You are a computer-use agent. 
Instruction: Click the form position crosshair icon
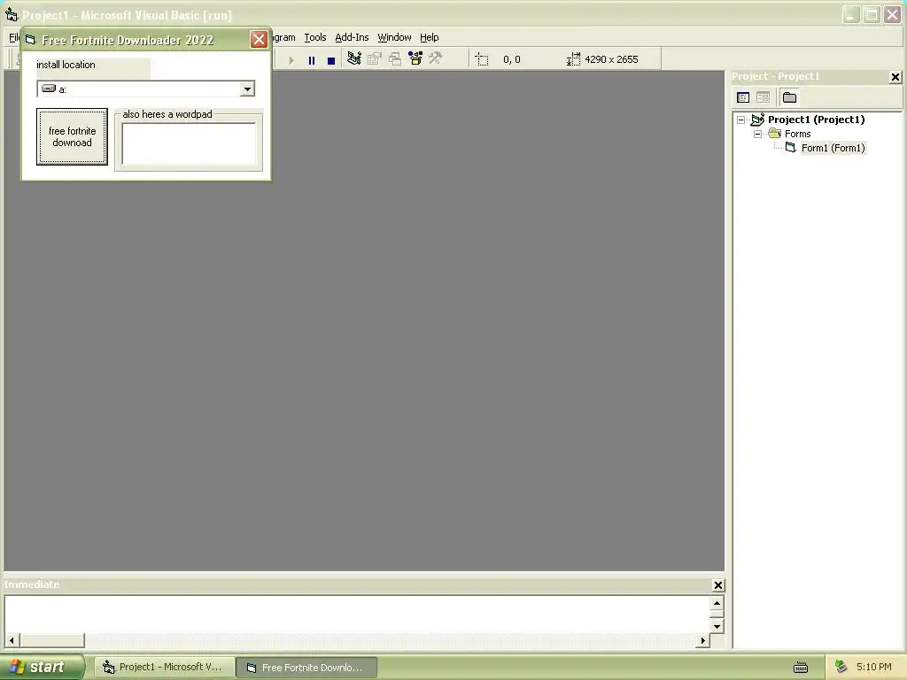(482, 59)
